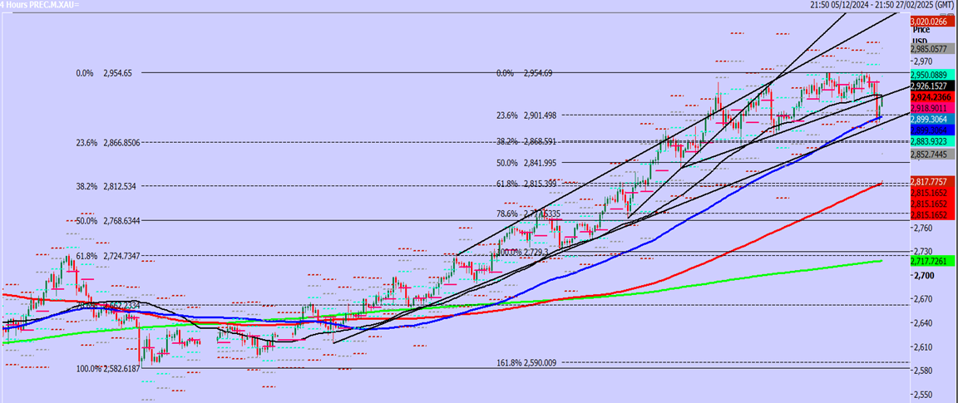Click the right 50.0% 2,841.995 Fibonacci label

[x=526, y=163]
